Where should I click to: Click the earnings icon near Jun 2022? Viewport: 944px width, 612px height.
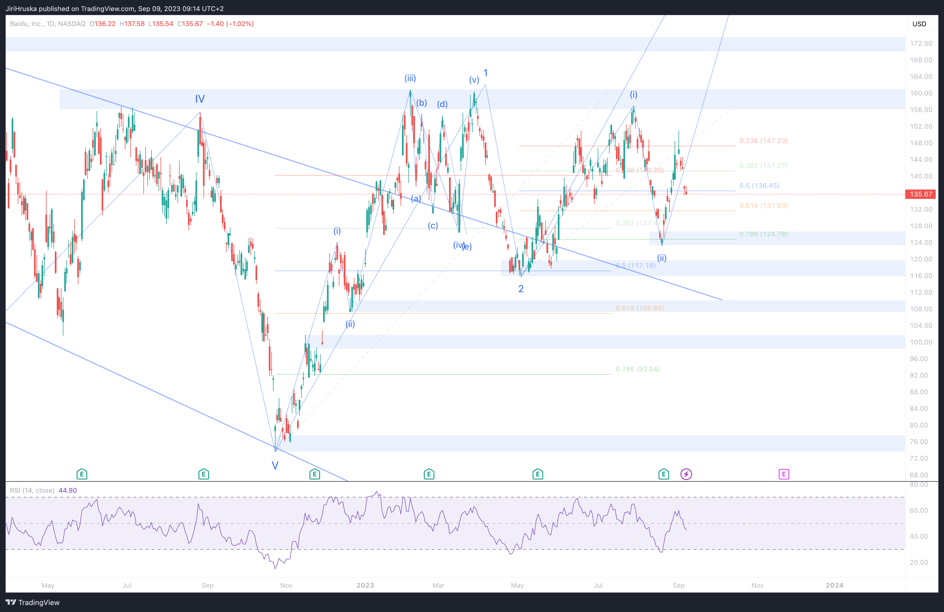[82, 474]
